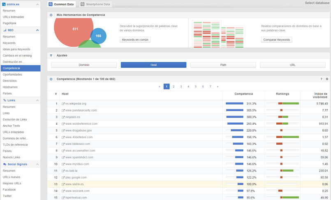Viewport: 331px width, 200px height.
Task: Open external link icon for www.accuweather.com
Action: point(63,151)
